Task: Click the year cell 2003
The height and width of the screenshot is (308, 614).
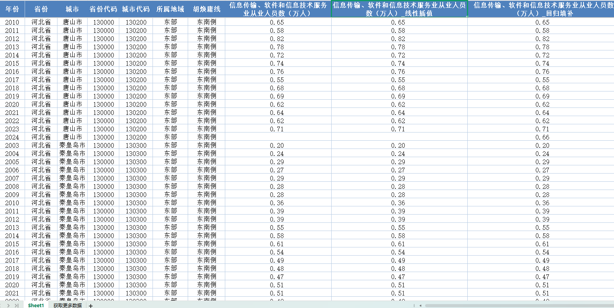Action: coord(12,145)
